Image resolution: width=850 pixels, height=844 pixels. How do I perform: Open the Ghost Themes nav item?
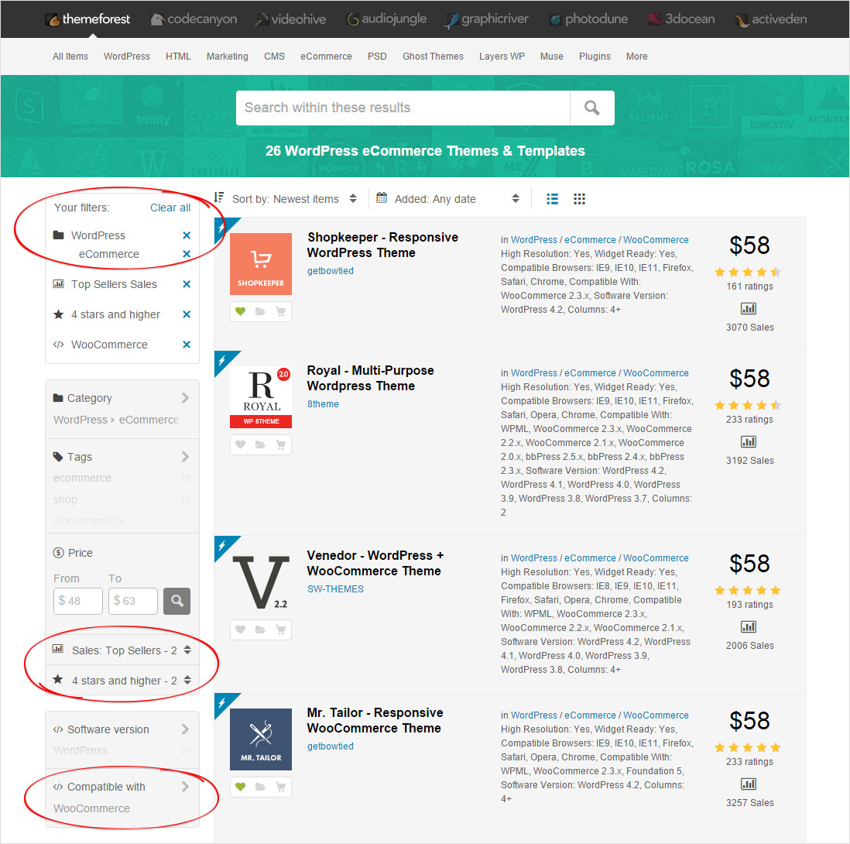(433, 57)
